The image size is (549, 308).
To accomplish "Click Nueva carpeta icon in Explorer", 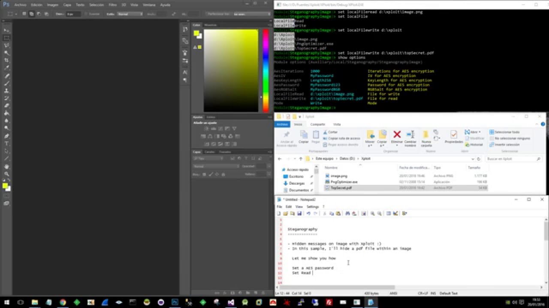I will click(425, 134).
